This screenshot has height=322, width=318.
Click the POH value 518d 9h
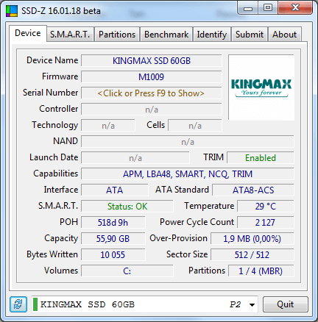[x=113, y=223]
